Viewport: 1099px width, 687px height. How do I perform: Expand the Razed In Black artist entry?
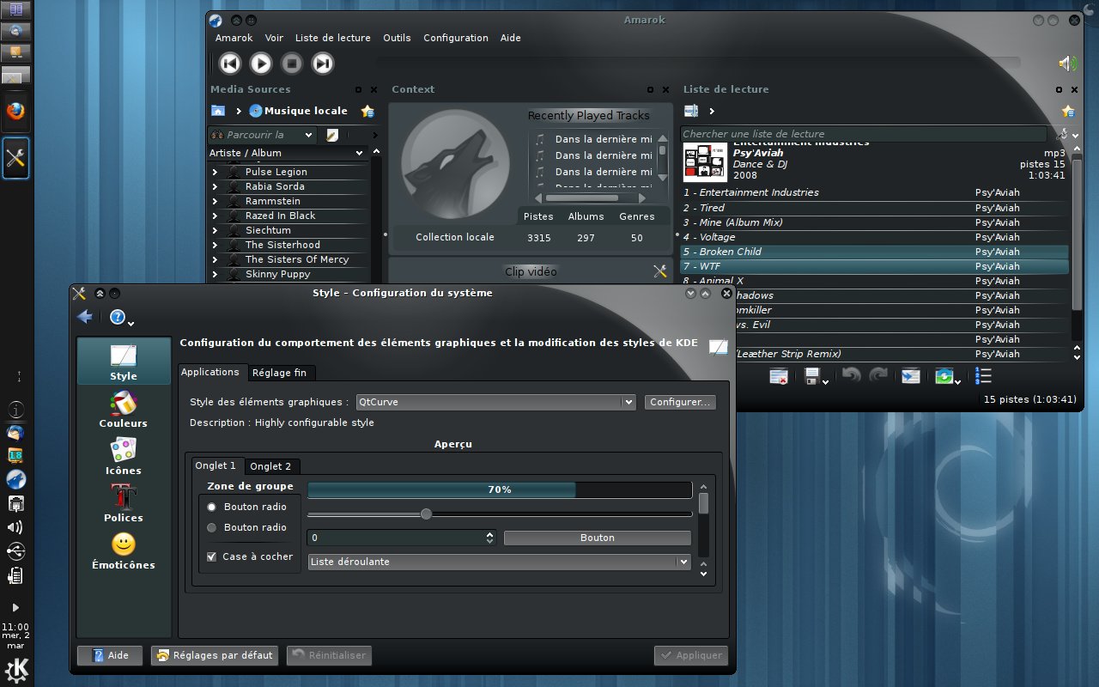pos(216,216)
